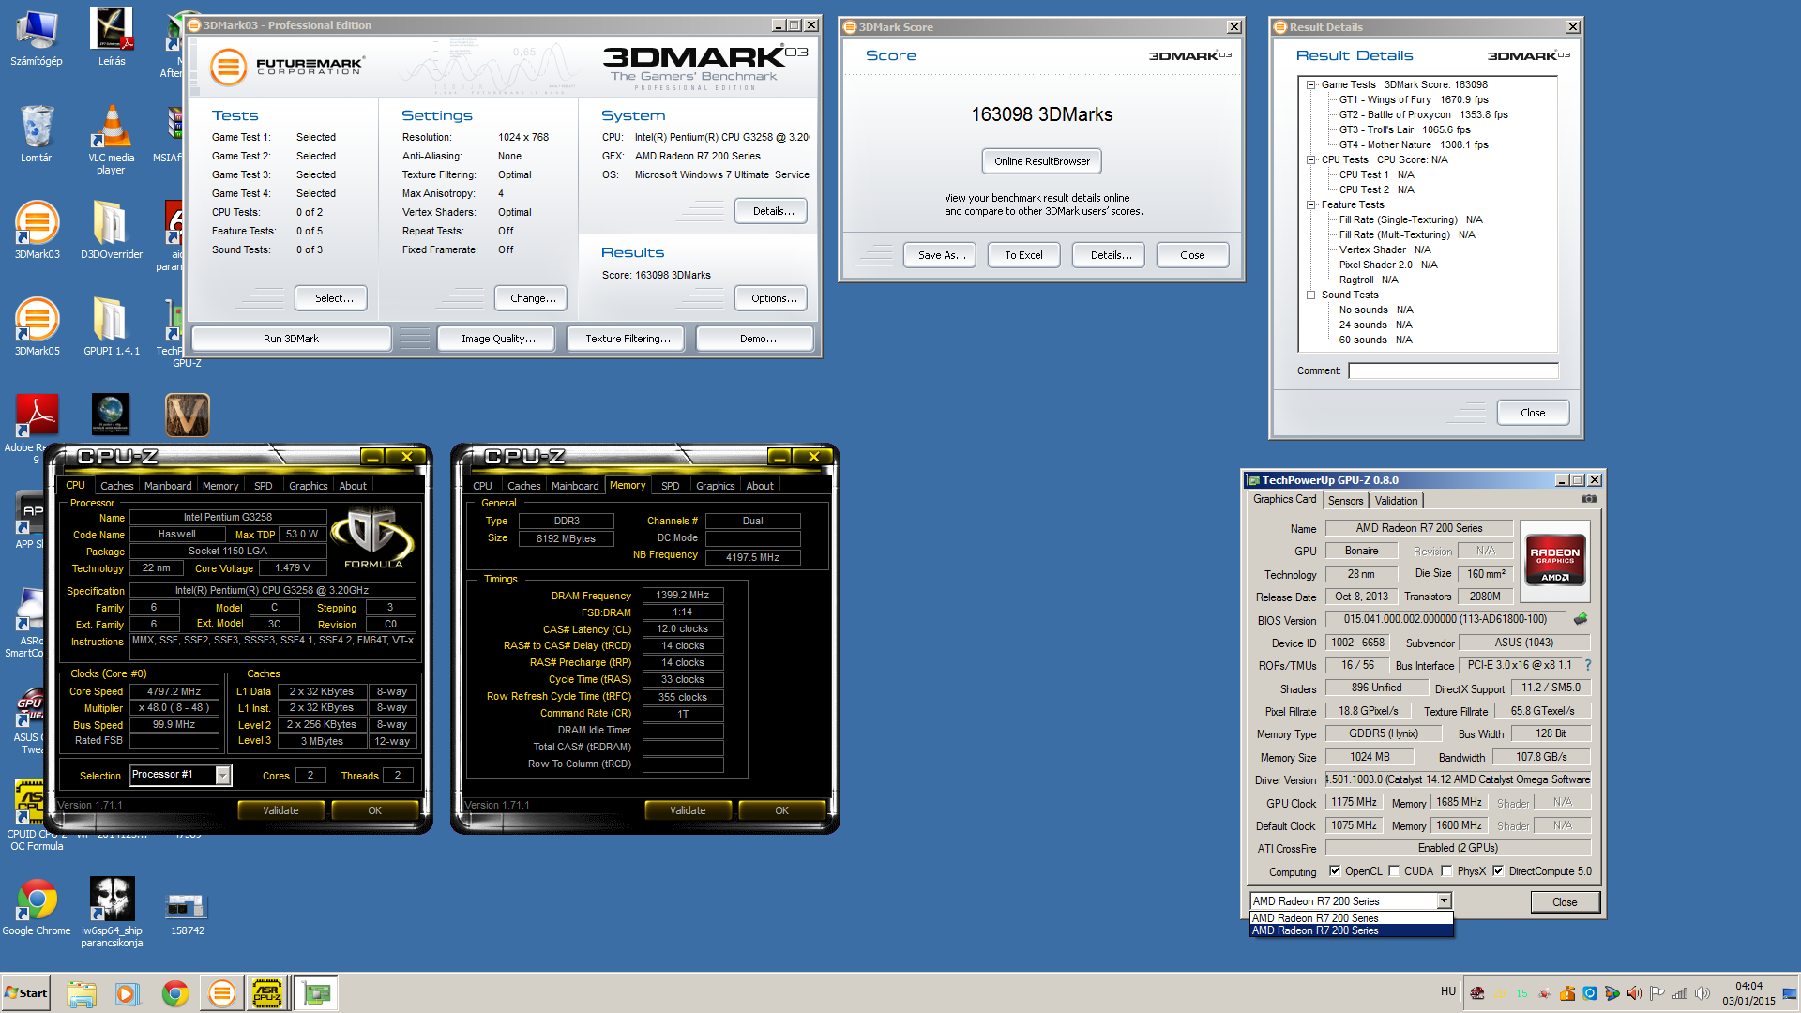Click the media player taskbar icon

pyautogui.click(x=128, y=993)
